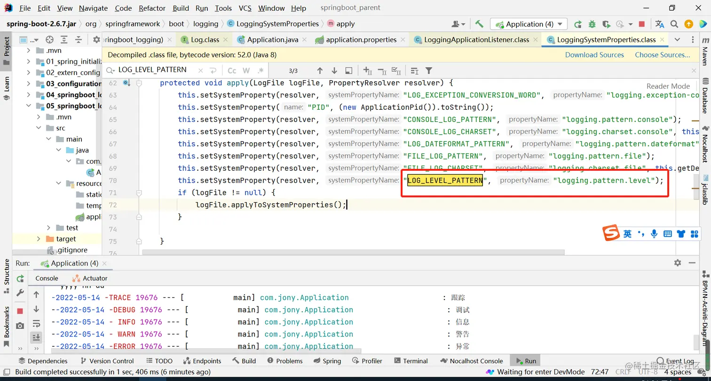
Task: Open the Application (4) run configuration dropdown
Action: coord(529,24)
